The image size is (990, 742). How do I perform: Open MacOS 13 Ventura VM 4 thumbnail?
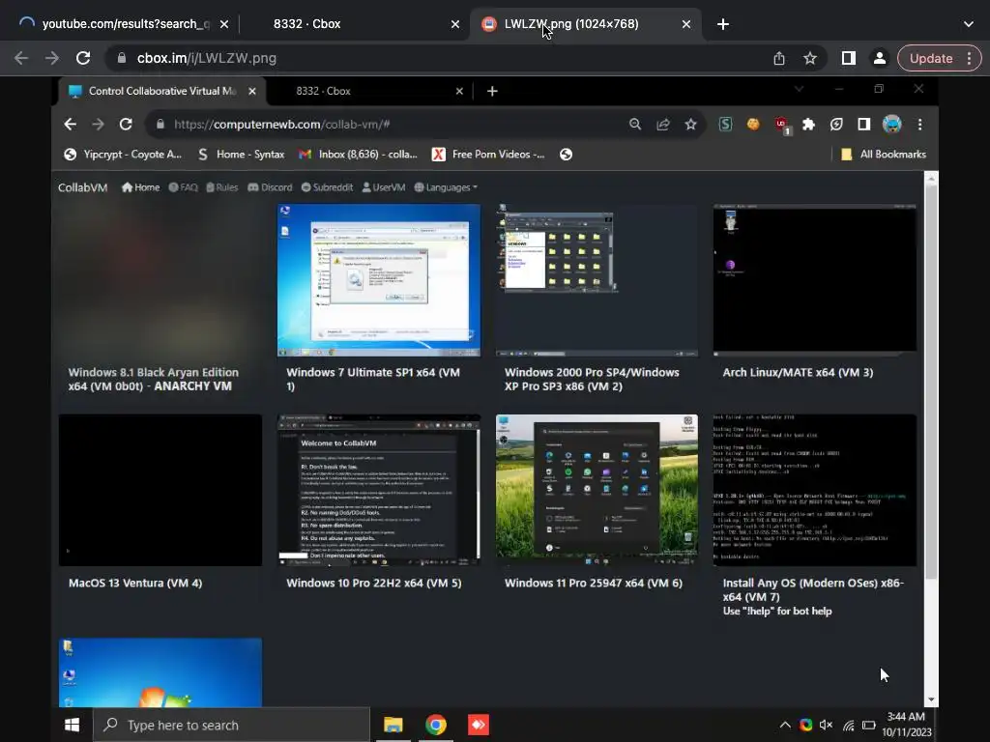coord(160,490)
